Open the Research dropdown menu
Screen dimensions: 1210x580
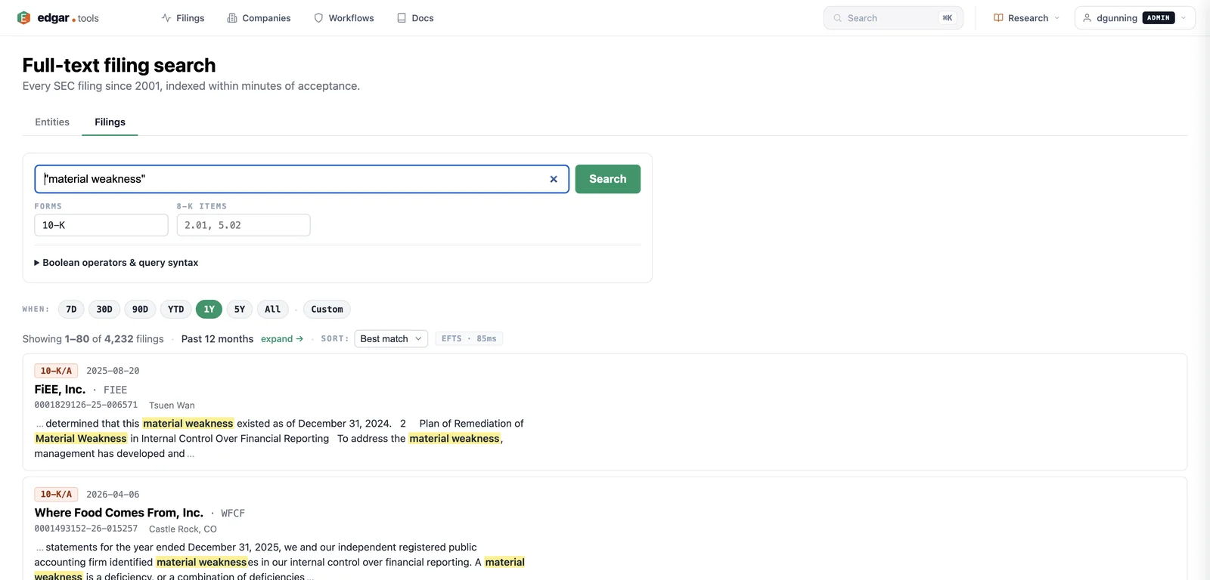1026,18
